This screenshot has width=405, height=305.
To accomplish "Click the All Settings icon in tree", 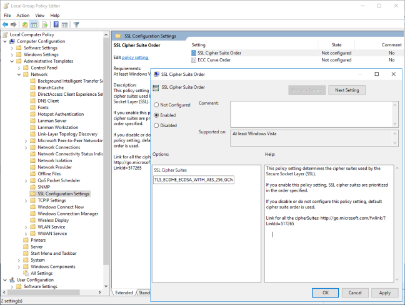I will pyautogui.click(x=26, y=273).
